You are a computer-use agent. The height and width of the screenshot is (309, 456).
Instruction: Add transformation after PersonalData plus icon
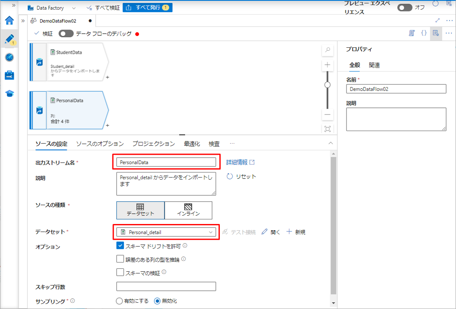click(x=108, y=126)
